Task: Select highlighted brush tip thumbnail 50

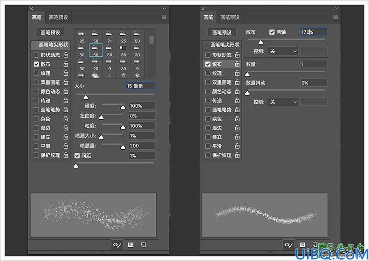Action: [95, 50]
